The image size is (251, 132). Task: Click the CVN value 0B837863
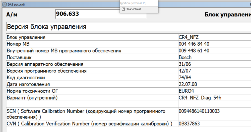[x=189, y=124]
